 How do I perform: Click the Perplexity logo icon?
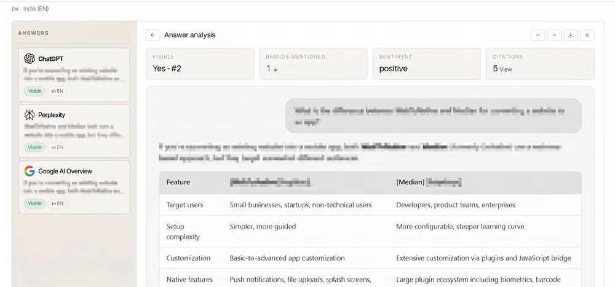(x=30, y=115)
